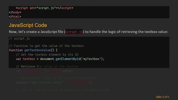Viewport: 178px width, 100px height.
Task: Click the "function getTextboxValue() {" line
Action: [x=33, y=50]
